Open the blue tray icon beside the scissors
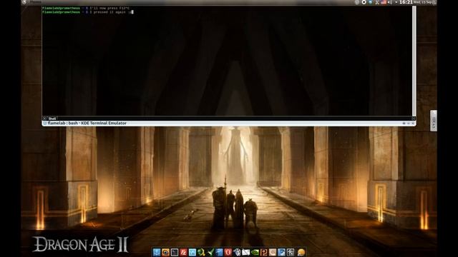 tap(371, 2)
